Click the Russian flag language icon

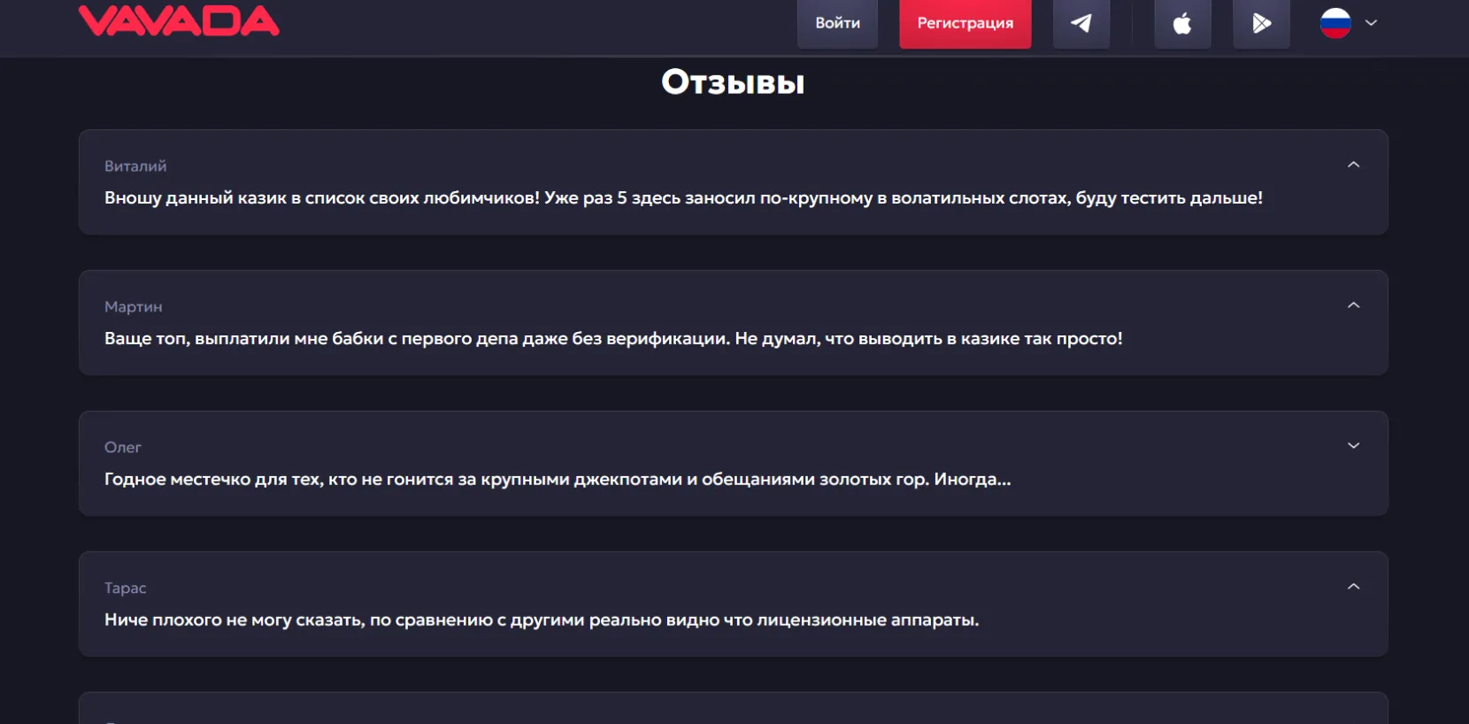[x=1335, y=23]
